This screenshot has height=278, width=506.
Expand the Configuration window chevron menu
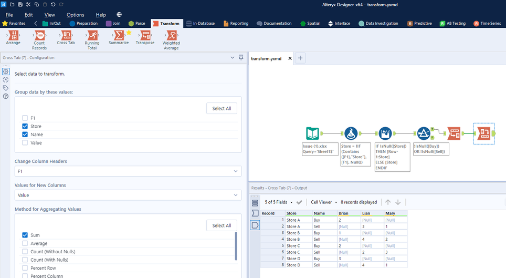tap(233, 57)
